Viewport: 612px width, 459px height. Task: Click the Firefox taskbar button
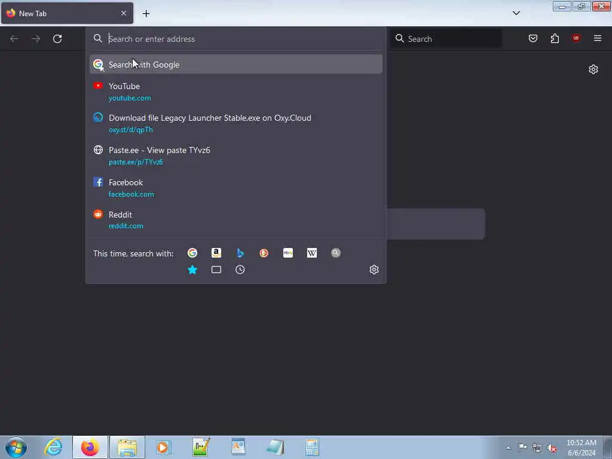pyautogui.click(x=90, y=447)
